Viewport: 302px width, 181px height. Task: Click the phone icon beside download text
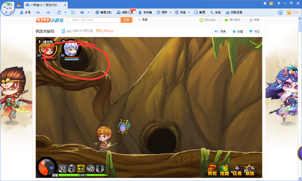(63, 31)
